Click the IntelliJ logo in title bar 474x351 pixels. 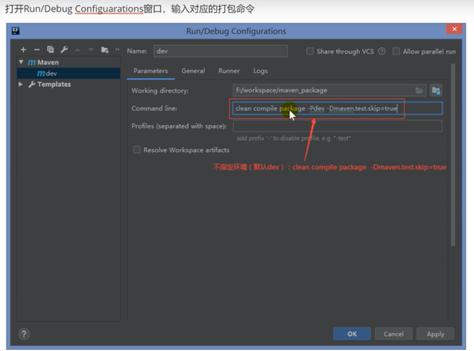[15, 31]
